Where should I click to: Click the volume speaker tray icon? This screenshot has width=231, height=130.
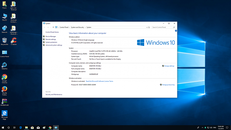click(211, 128)
